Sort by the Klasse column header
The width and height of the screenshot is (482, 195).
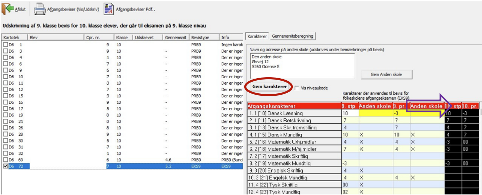(123, 38)
